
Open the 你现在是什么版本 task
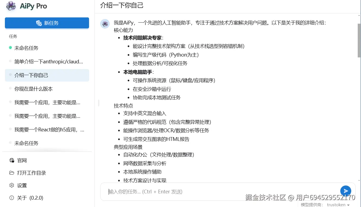coord(47,89)
